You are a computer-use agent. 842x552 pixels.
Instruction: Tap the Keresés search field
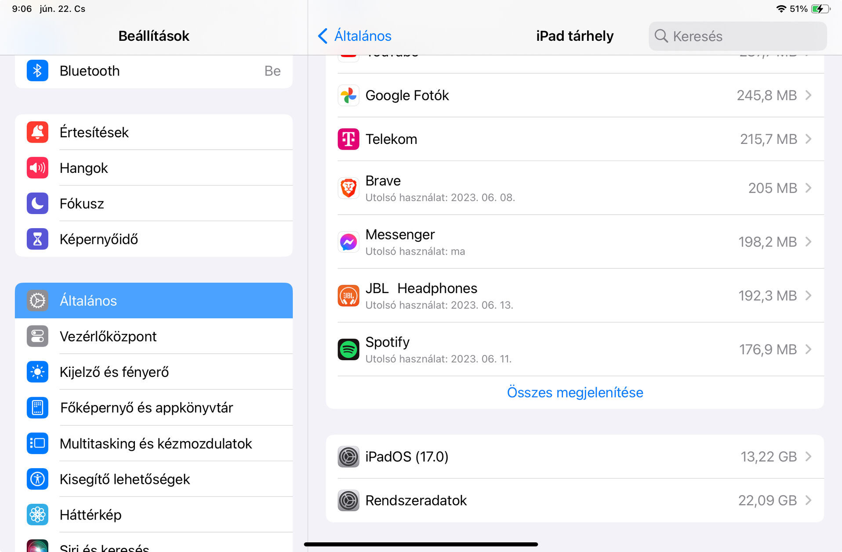click(737, 36)
